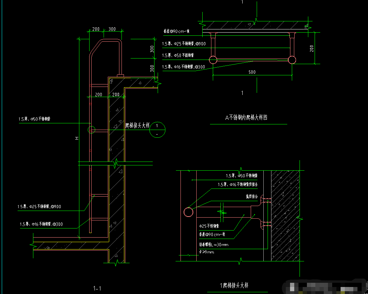
Task: Click the left base socket in plan detail A
Action: (213, 35)
